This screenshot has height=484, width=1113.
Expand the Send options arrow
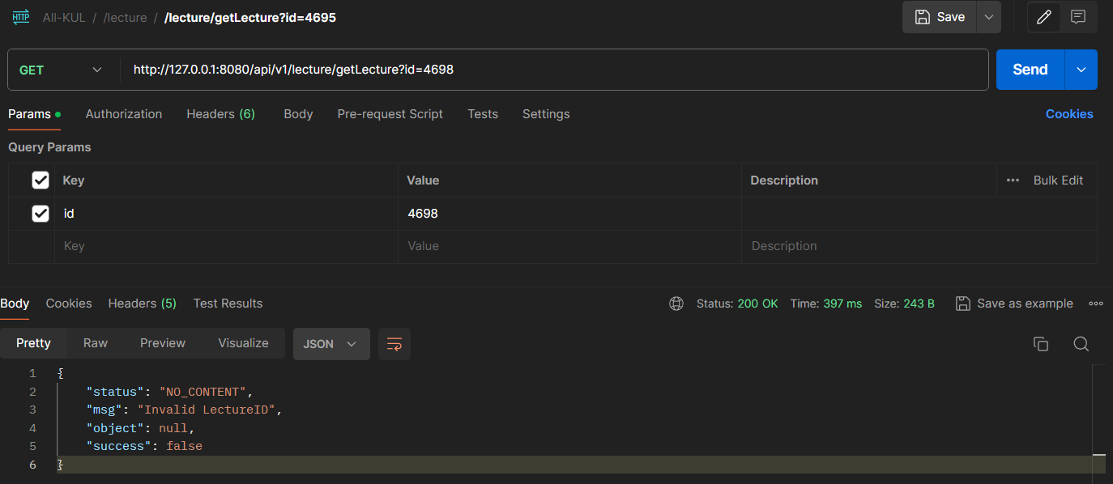tap(1081, 70)
